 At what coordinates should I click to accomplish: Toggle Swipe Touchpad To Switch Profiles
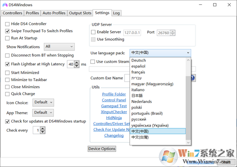point(8,31)
